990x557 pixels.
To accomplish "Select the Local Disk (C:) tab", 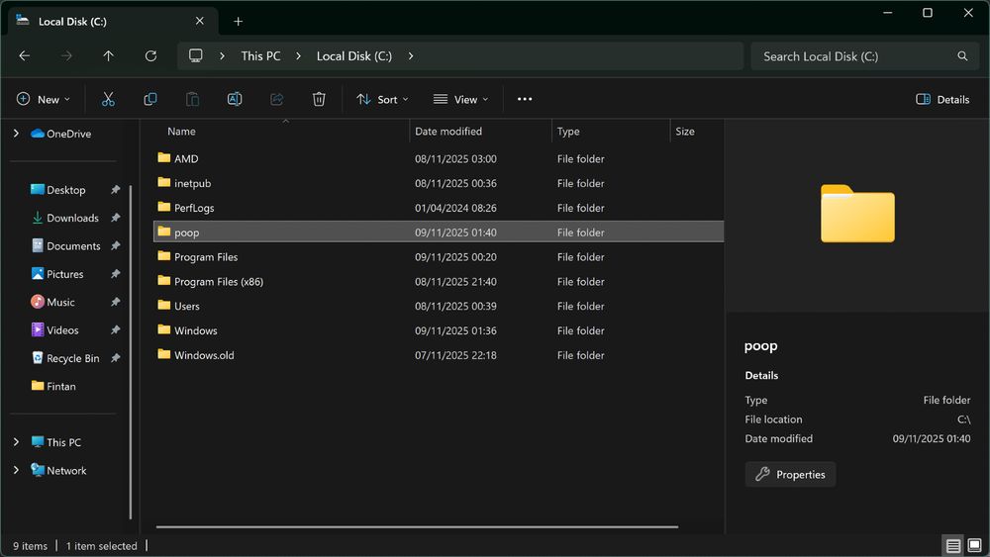I will tap(114, 22).
